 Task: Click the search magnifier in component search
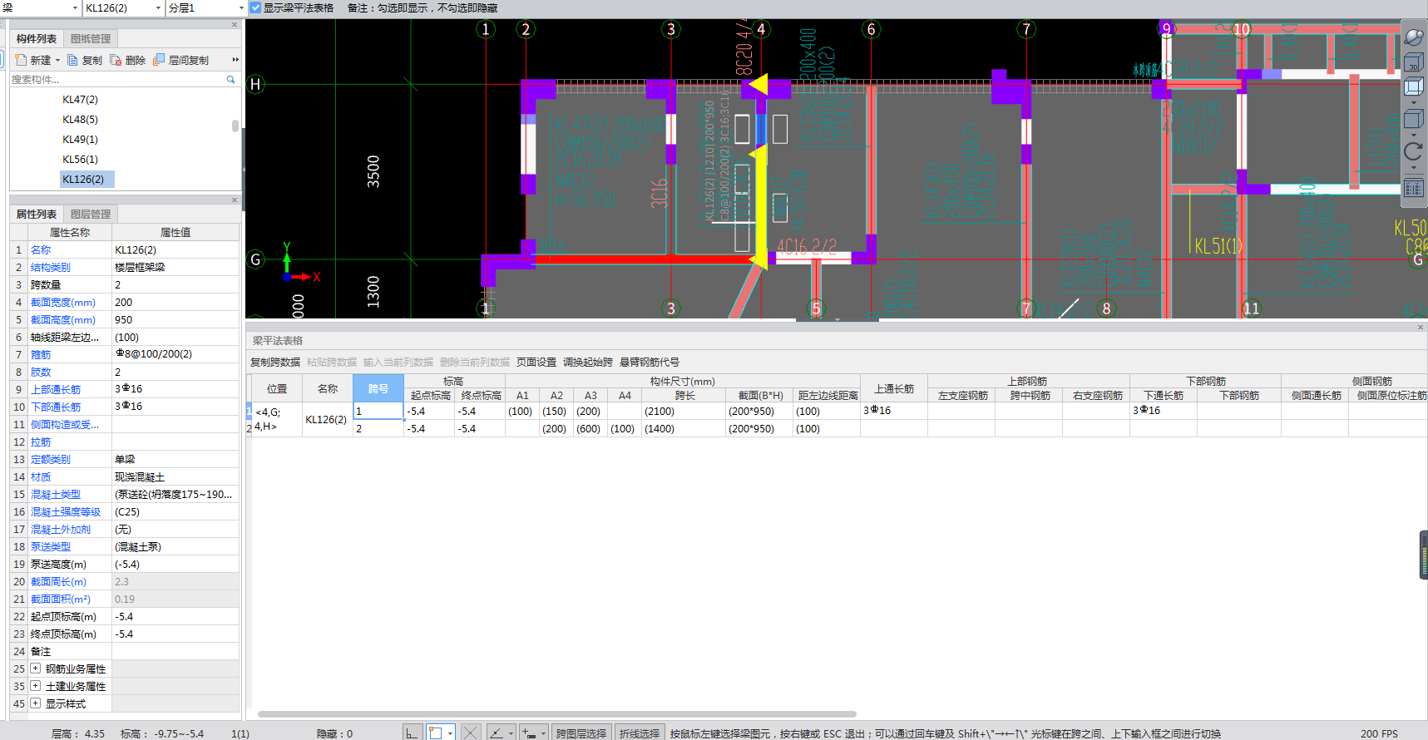[230, 79]
